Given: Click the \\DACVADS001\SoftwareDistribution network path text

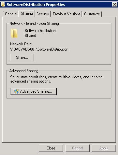Looking at the screenshot, I should pyautogui.click(x=39, y=49).
